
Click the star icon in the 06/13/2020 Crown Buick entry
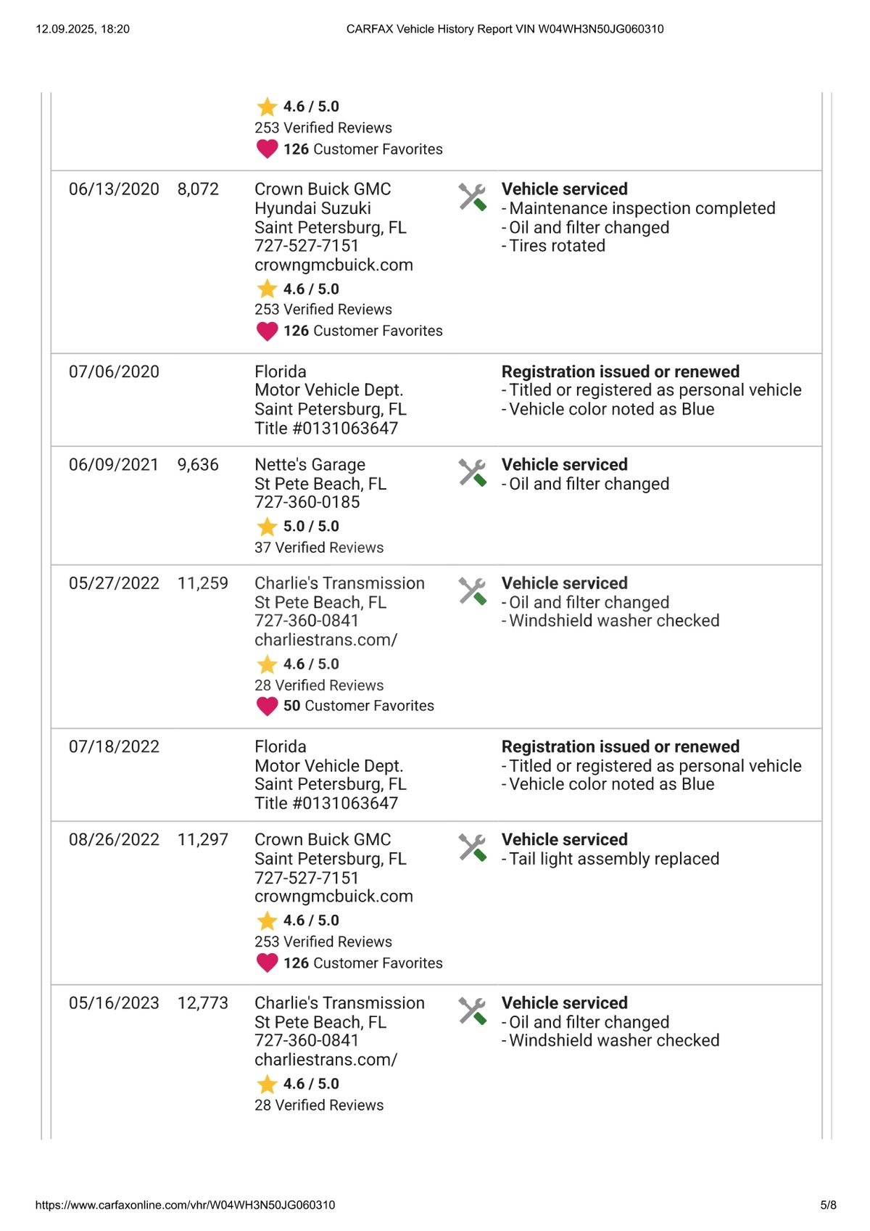tap(267, 289)
